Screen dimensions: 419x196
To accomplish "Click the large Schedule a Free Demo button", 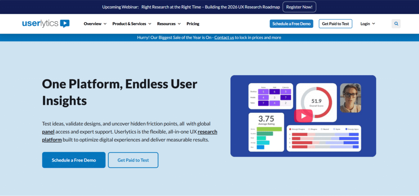I will 74,160.
